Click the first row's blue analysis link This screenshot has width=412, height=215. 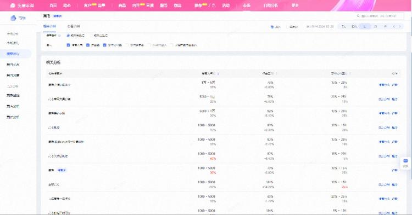click(384, 85)
